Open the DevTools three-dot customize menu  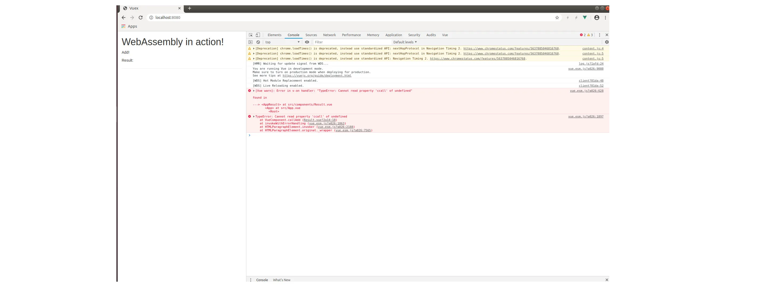(x=599, y=35)
